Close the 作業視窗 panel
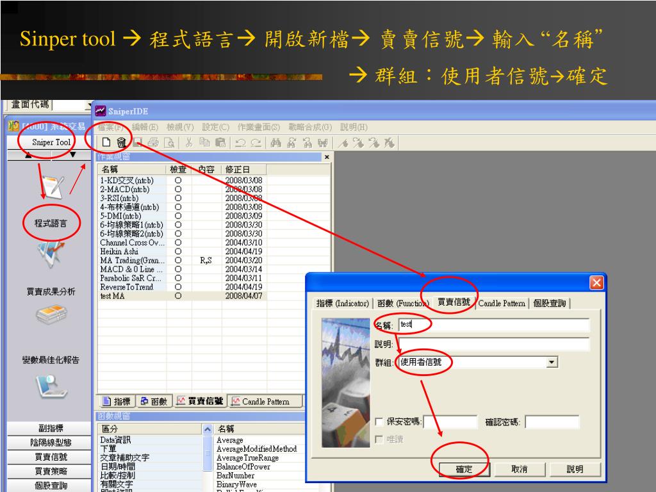Image resolution: width=656 pixels, height=492 pixels. click(327, 157)
